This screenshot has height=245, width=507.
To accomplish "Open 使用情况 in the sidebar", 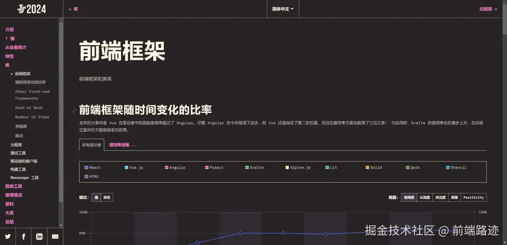I will click(14, 195).
